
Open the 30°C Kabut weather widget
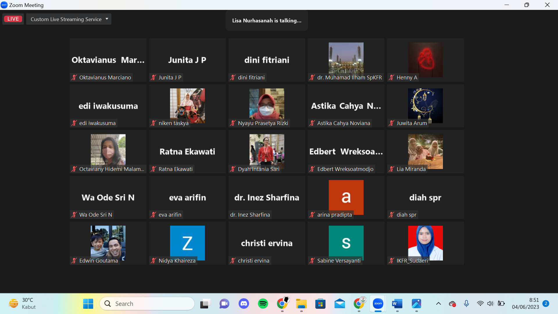pyautogui.click(x=23, y=304)
